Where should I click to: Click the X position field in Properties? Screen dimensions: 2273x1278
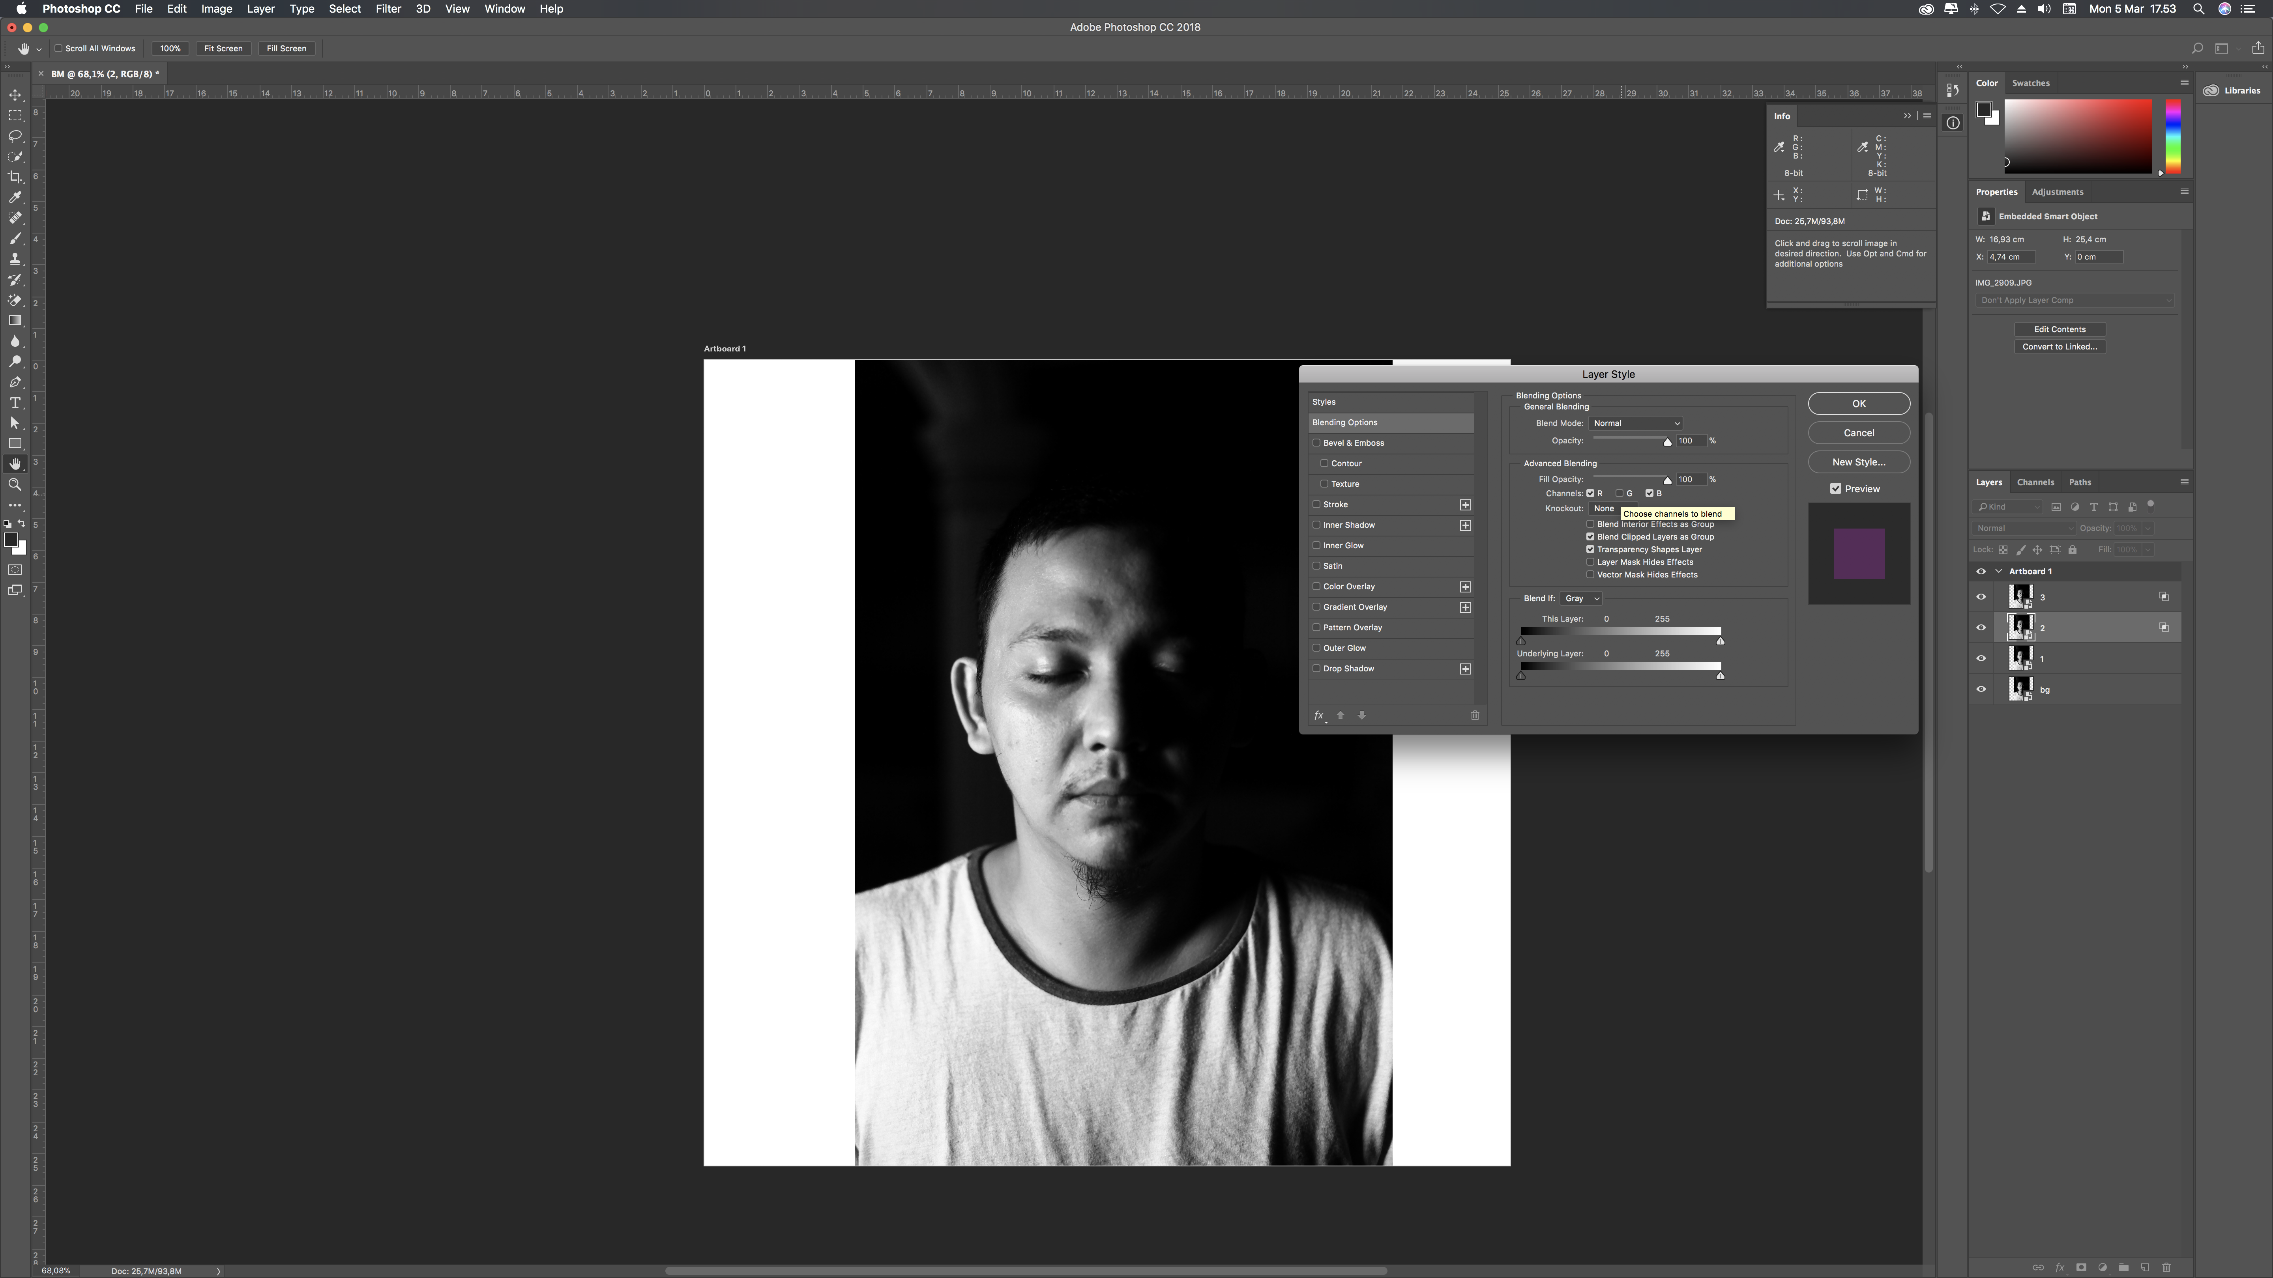tap(2011, 257)
